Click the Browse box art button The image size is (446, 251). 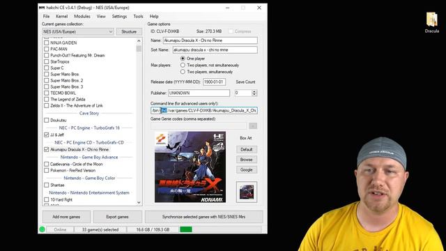pyautogui.click(x=246, y=160)
